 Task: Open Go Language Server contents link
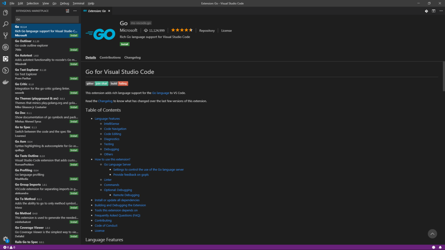point(118,164)
